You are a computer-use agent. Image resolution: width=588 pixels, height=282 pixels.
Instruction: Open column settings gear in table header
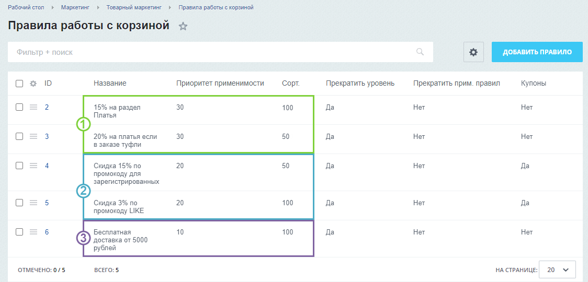[33, 84]
